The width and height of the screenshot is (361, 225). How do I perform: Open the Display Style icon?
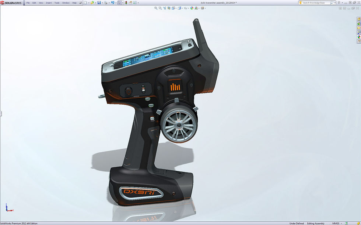click(x=180, y=8)
